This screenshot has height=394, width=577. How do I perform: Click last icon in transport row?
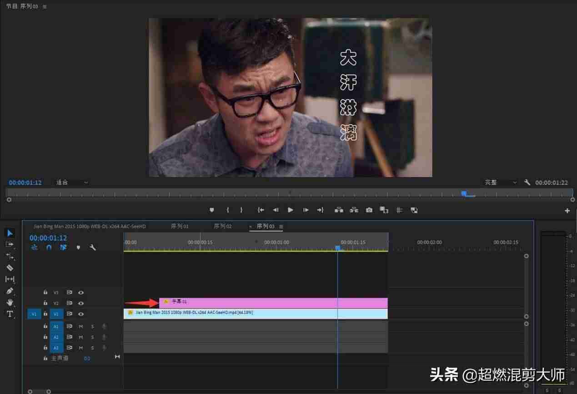(414, 210)
